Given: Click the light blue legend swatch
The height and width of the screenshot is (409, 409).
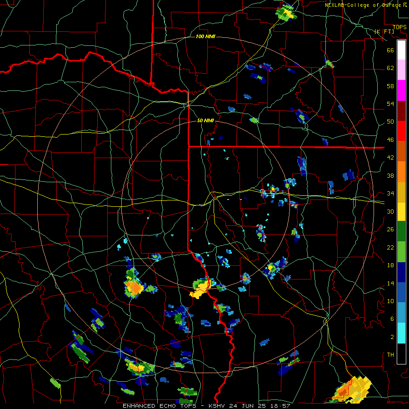Looking at the screenshot, I should pos(401,313).
